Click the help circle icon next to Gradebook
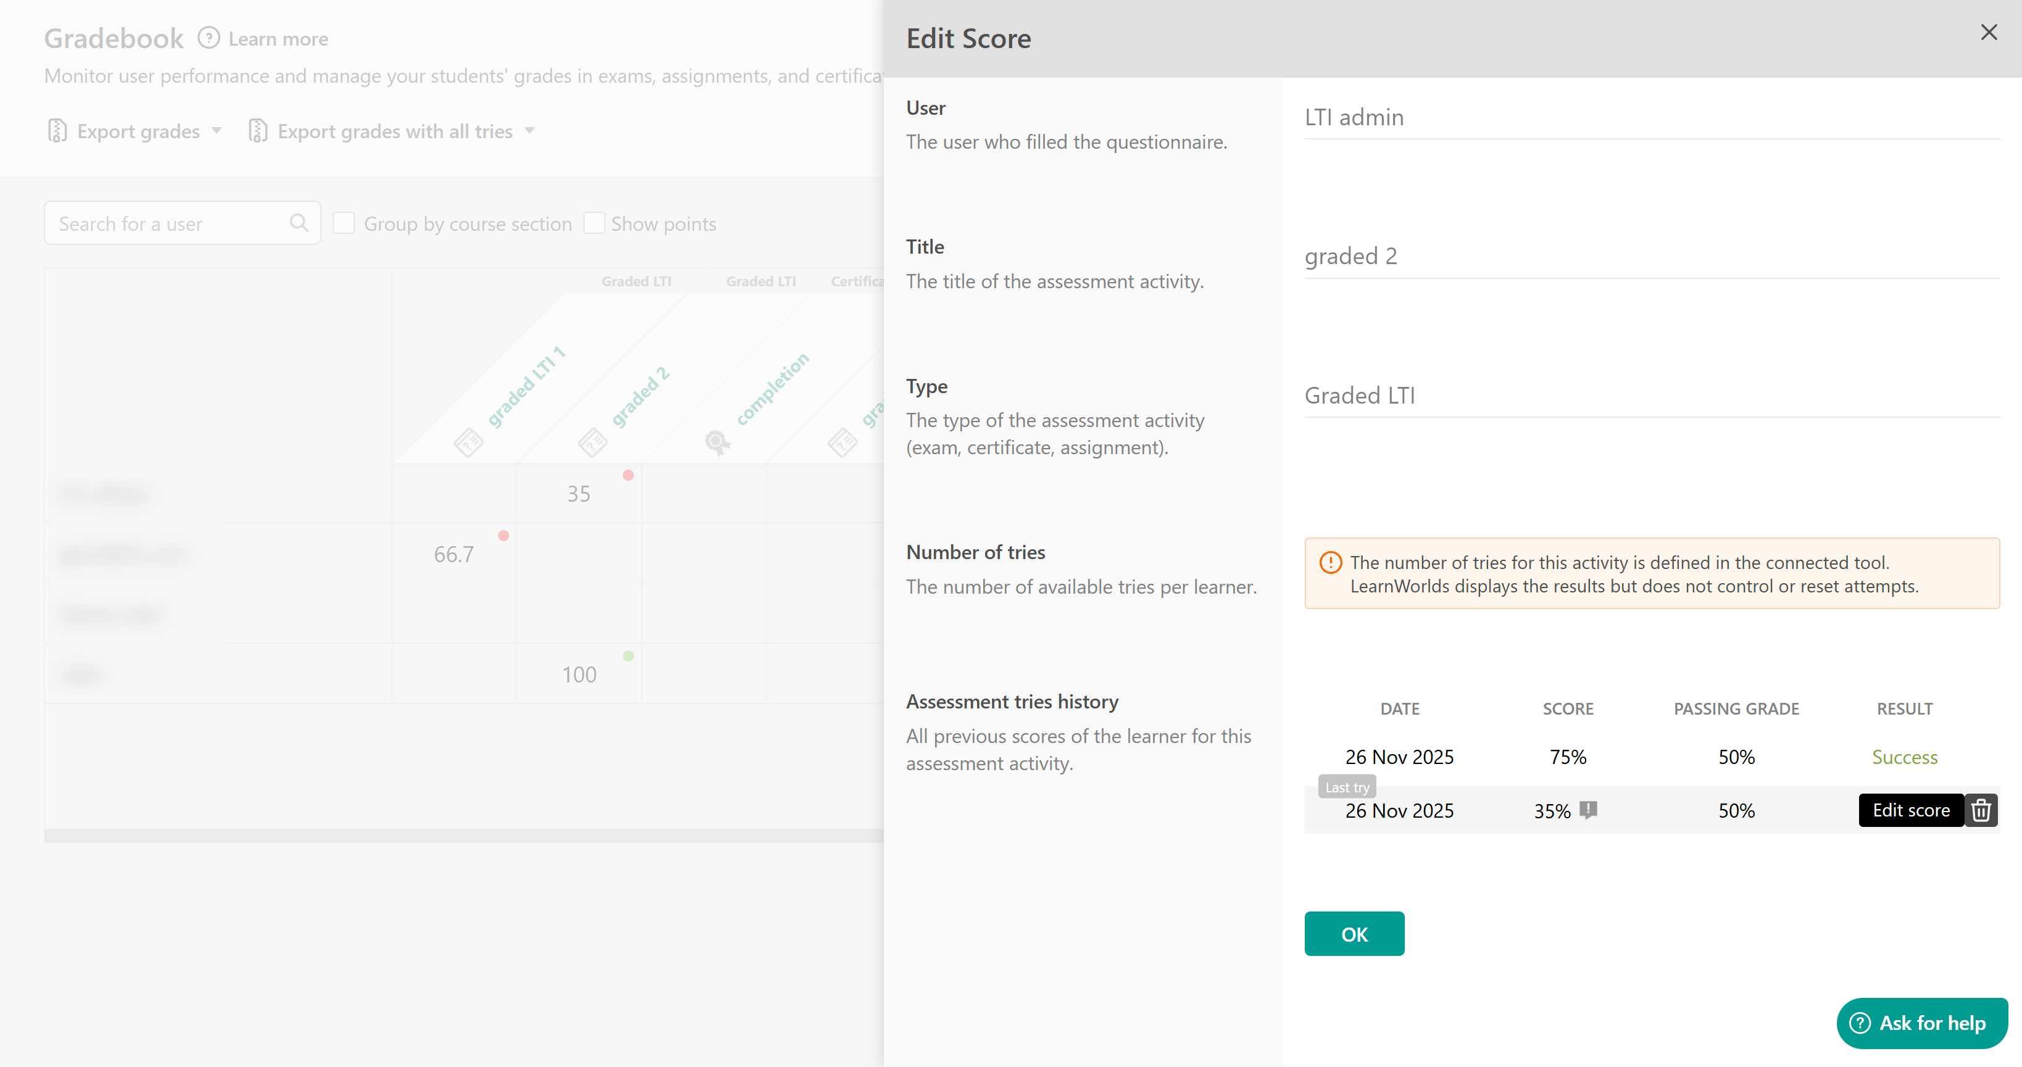Viewport: 2022px width, 1067px height. (208, 38)
